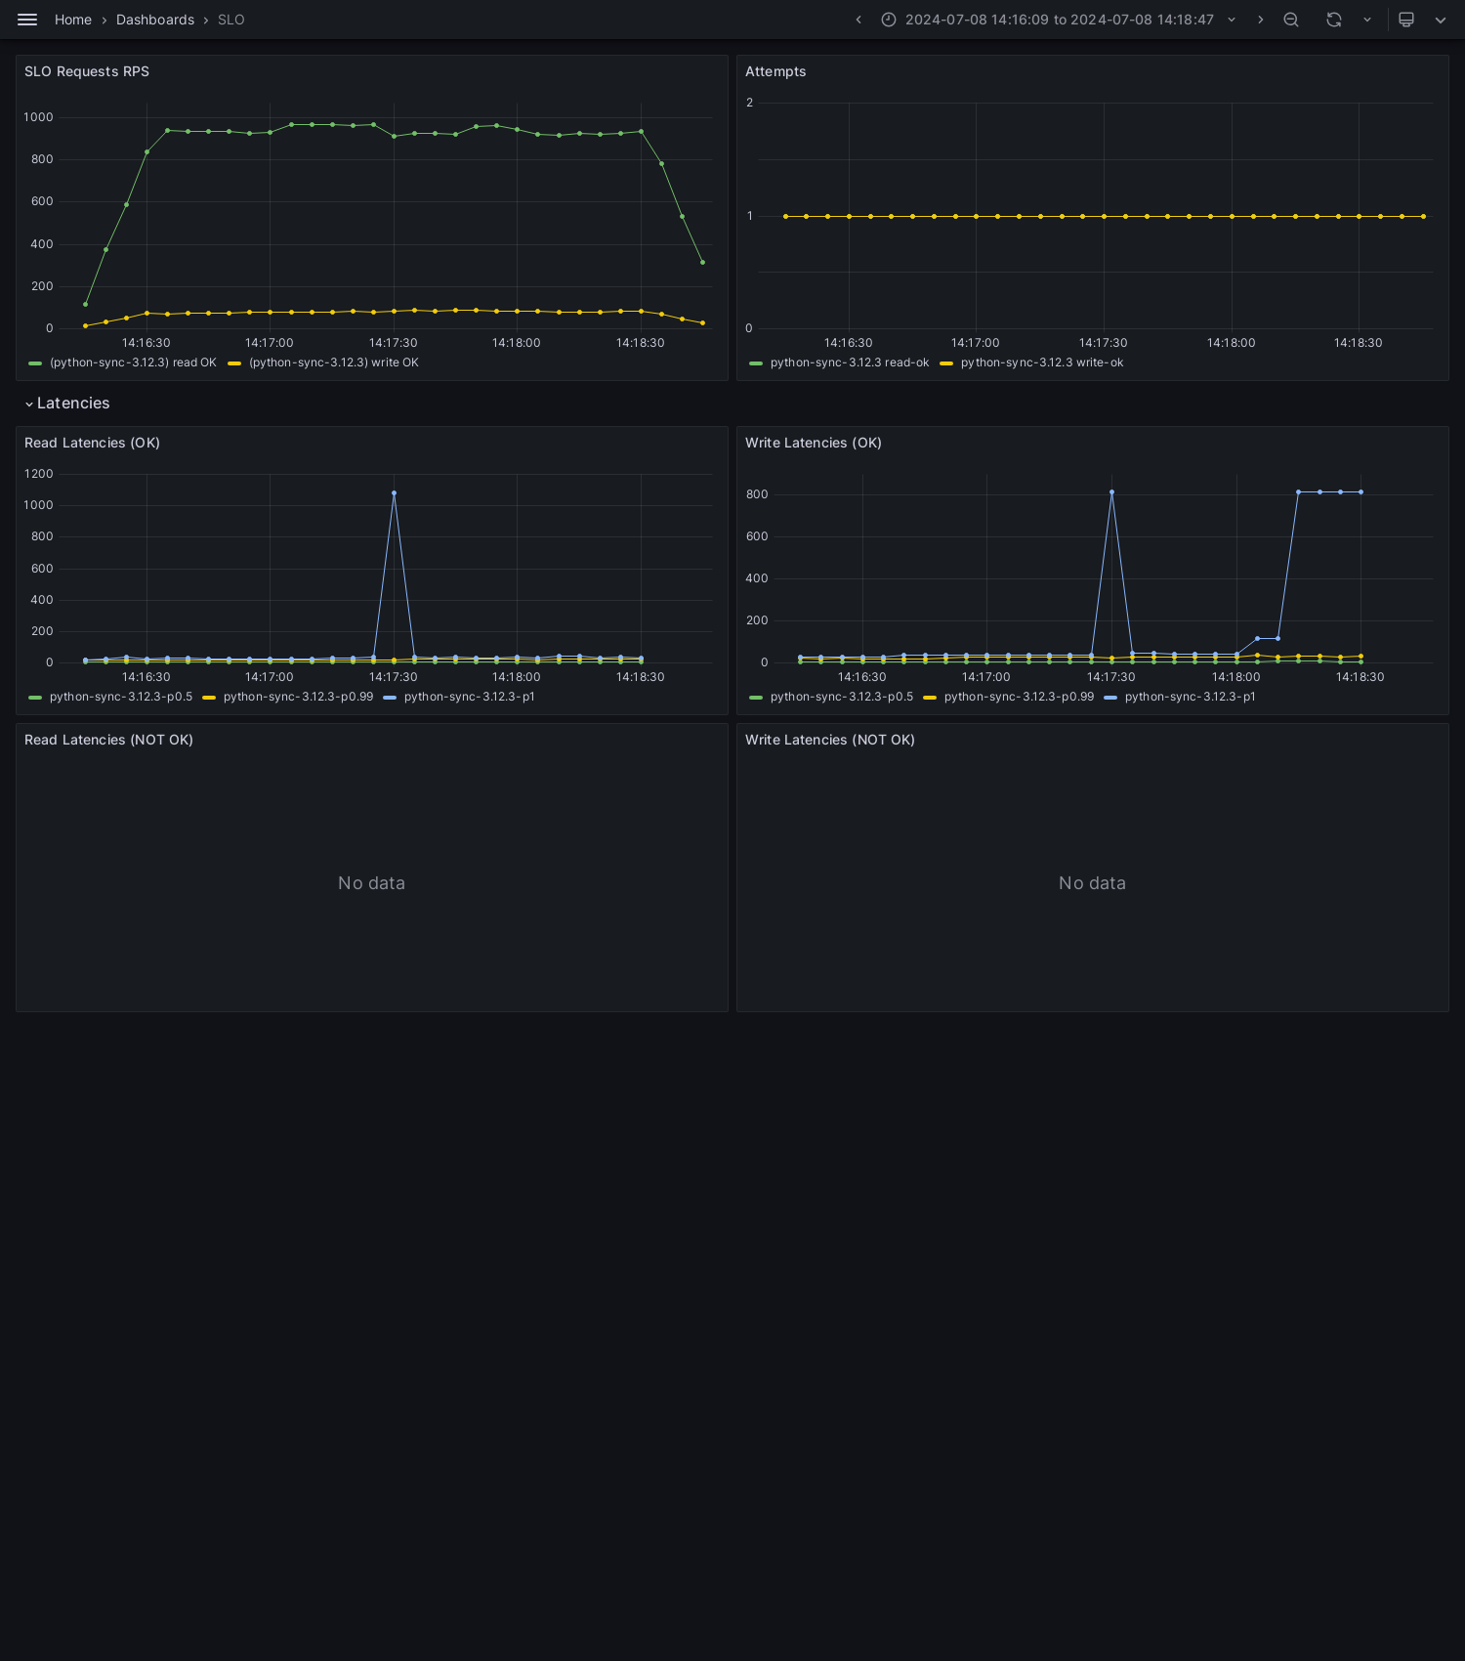Image resolution: width=1465 pixels, height=1661 pixels.
Task: Toggle '(python-sync-3.12.3) read OK' legend series
Action: [133, 362]
